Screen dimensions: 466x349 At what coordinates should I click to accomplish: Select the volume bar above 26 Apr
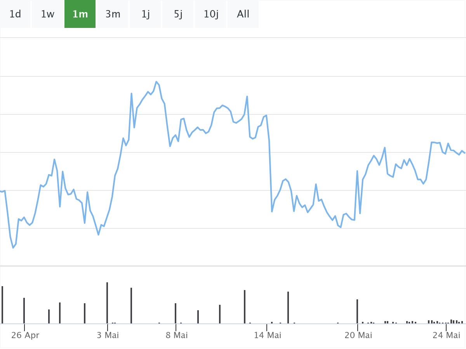pyautogui.click(x=24, y=310)
